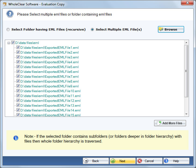Uncheck ExportedEMLFile12.eml checkbox
Viewport: 196px width, 168px height.
click(x=18, y=100)
